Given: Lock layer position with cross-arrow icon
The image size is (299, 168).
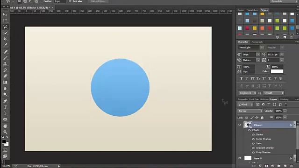Looking at the screenshot, I should 257,118.
